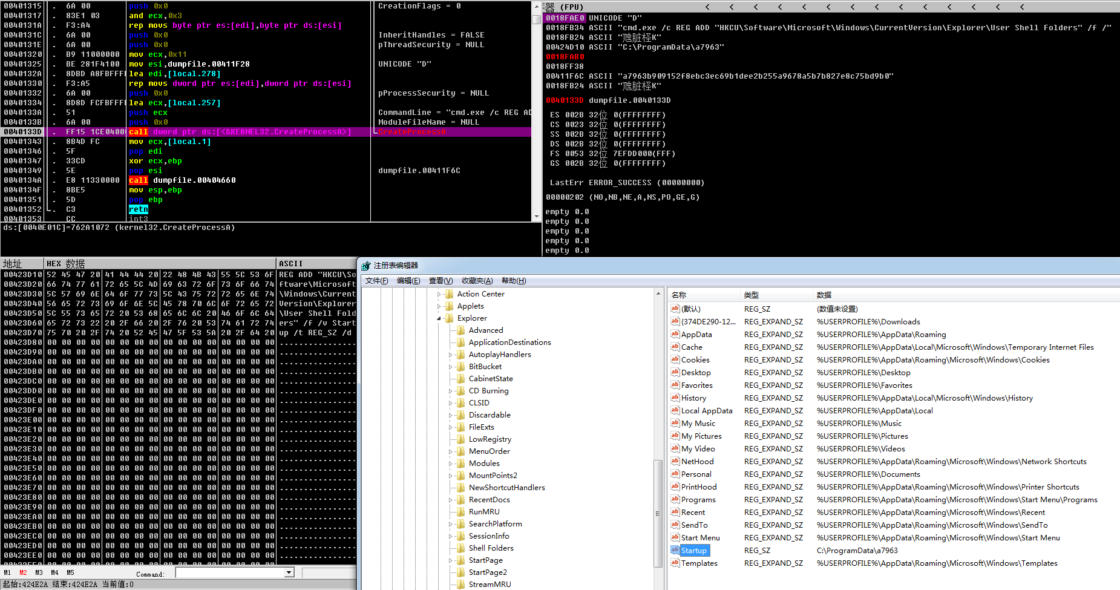This screenshot has width=1120, height=590.
Task: Click the folder icon of the RunMRU key
Action: coord(461,511)
